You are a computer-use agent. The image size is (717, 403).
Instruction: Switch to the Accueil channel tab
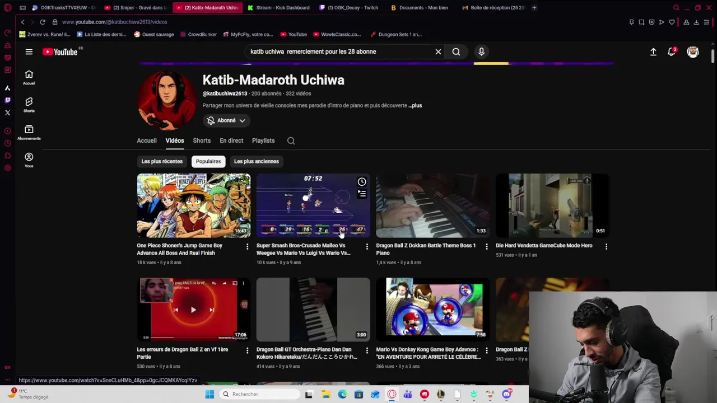[x=147, y=140]
